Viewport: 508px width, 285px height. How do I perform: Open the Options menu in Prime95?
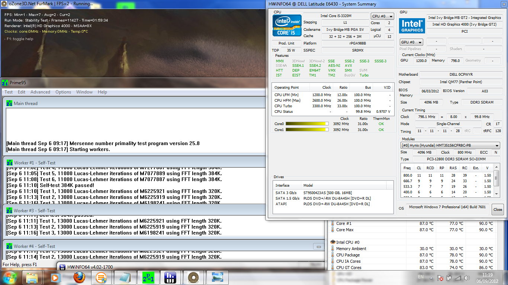click(x=63, y=92)
